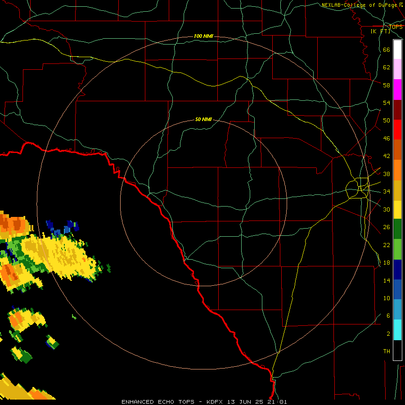The image size is (405, 405).
Task: Click the legend value "30"
Action: click(387, 209)
